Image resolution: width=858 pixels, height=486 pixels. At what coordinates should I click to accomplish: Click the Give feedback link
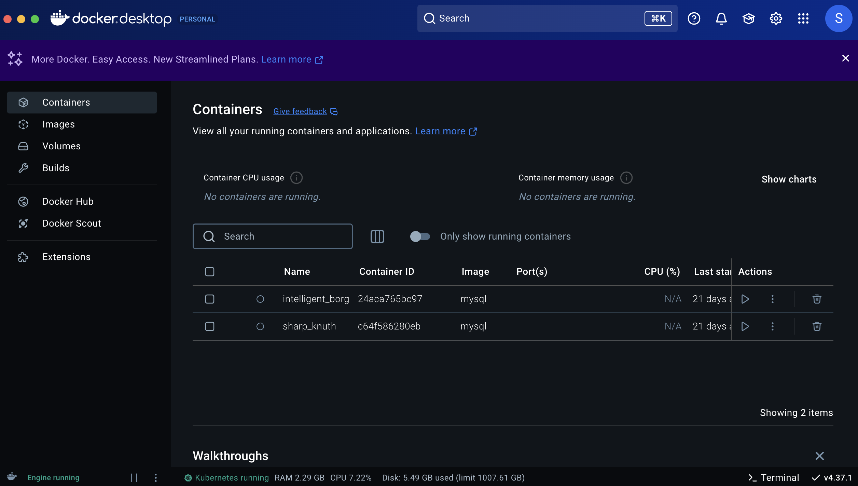tap(305, 111)
